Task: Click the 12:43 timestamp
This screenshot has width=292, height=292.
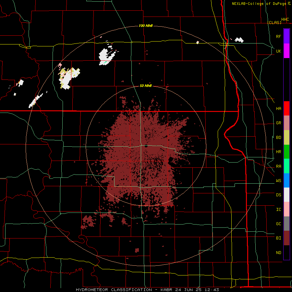Action: (x=213, y=290)
